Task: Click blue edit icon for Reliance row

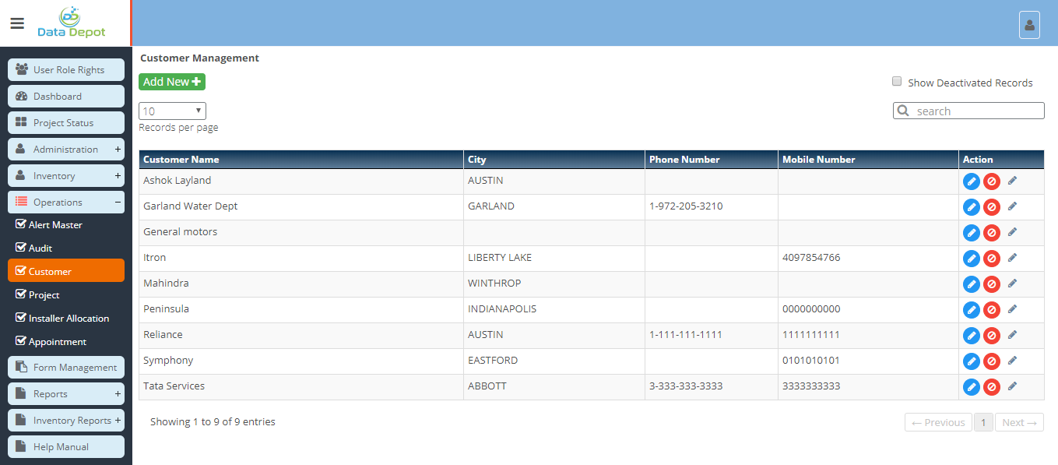Action: point(971,336)
